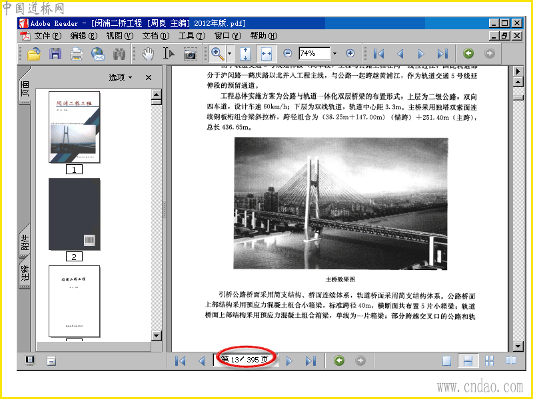Viewport: 533px width, 399px height.
Task: Go to first page from top toolbar
Action: coord(378,54)
